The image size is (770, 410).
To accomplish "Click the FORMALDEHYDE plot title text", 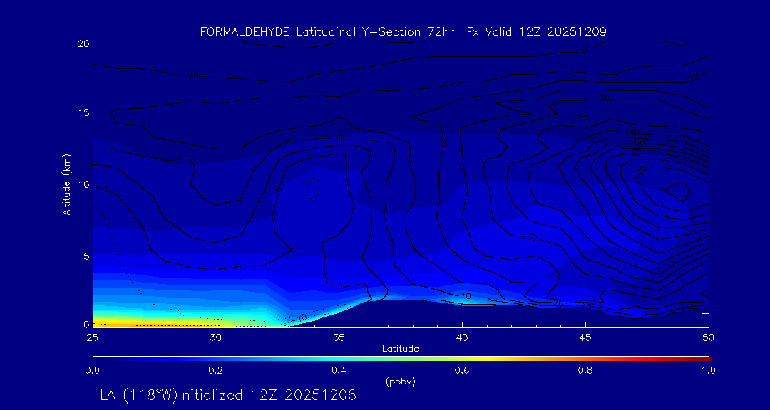I will pyautogui.click(x=403, y=32).
